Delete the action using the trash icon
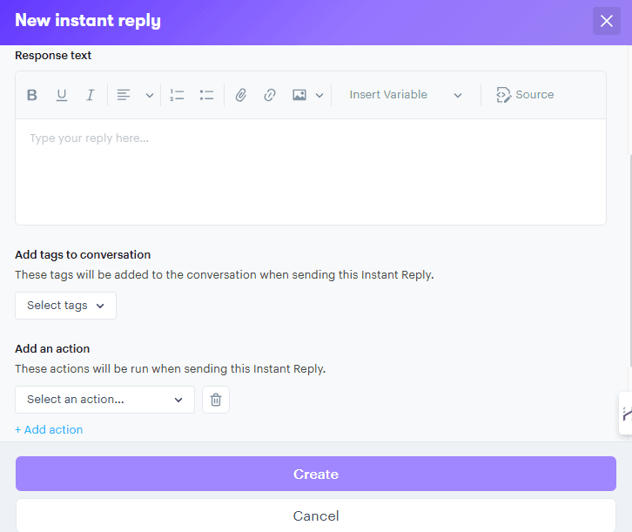Screen dimensions: 632x532 point(216,400)
